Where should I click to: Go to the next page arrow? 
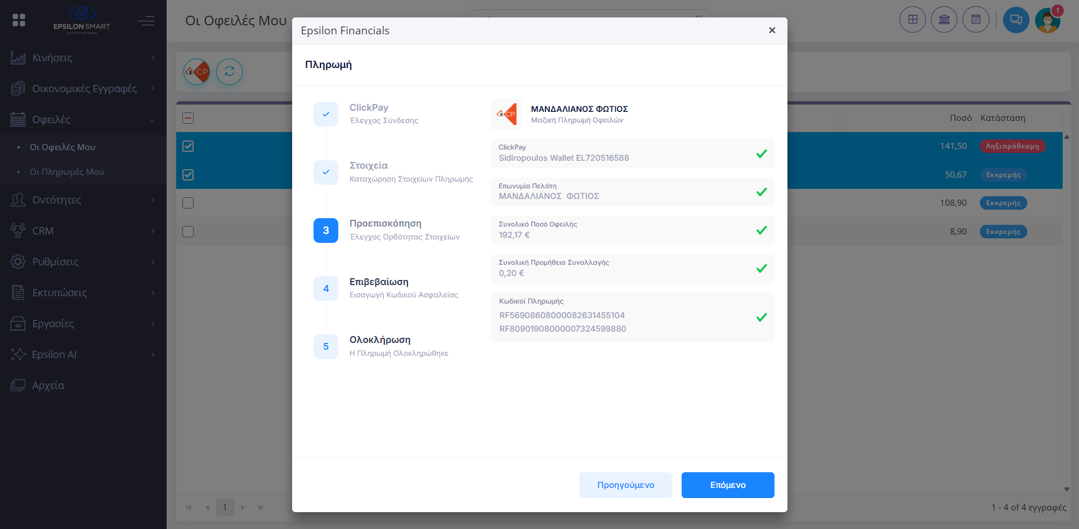pyautogui.click(x=243, y=508)
